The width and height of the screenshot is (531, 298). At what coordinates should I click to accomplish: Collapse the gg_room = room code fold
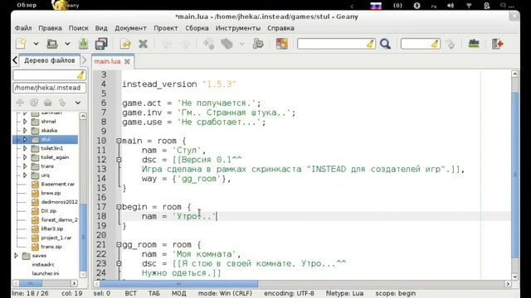click(119, 245)
